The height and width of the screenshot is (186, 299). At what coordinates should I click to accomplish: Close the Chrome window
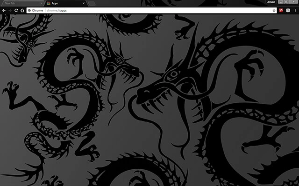(x=294, y=2)
